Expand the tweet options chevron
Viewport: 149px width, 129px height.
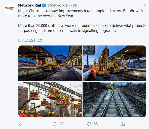click(144, 5)
